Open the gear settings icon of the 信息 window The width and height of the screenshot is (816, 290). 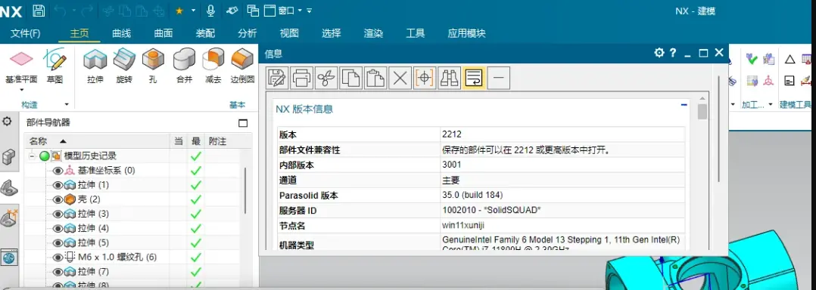[x=659, y=52]
